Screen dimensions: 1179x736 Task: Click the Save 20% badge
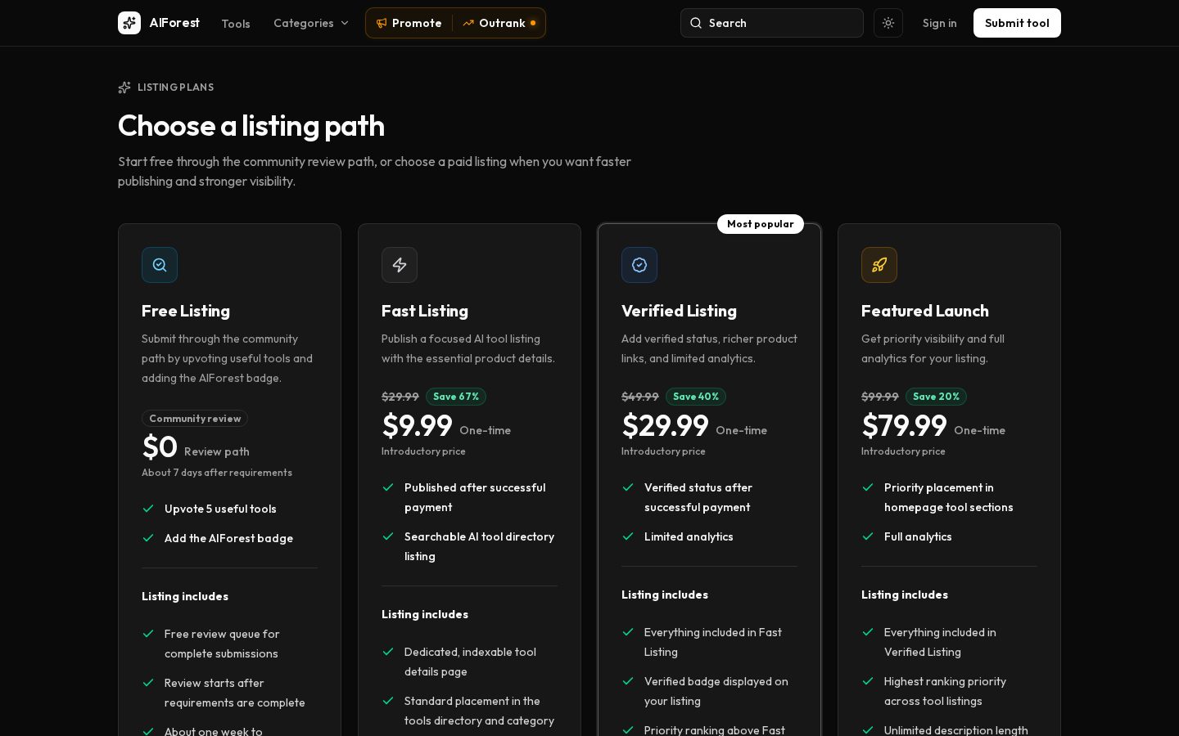point(936,397)
